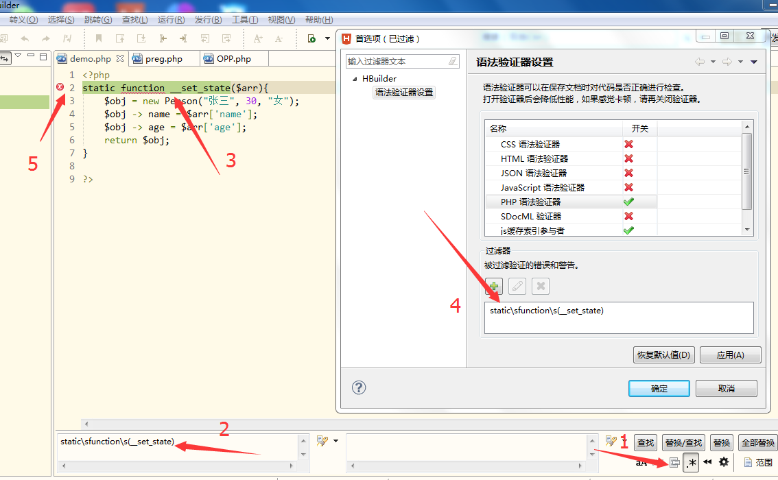This screenshot has width=778, height=480.
Task: Open the 发行(B) menu
Action: coord(208,19)
